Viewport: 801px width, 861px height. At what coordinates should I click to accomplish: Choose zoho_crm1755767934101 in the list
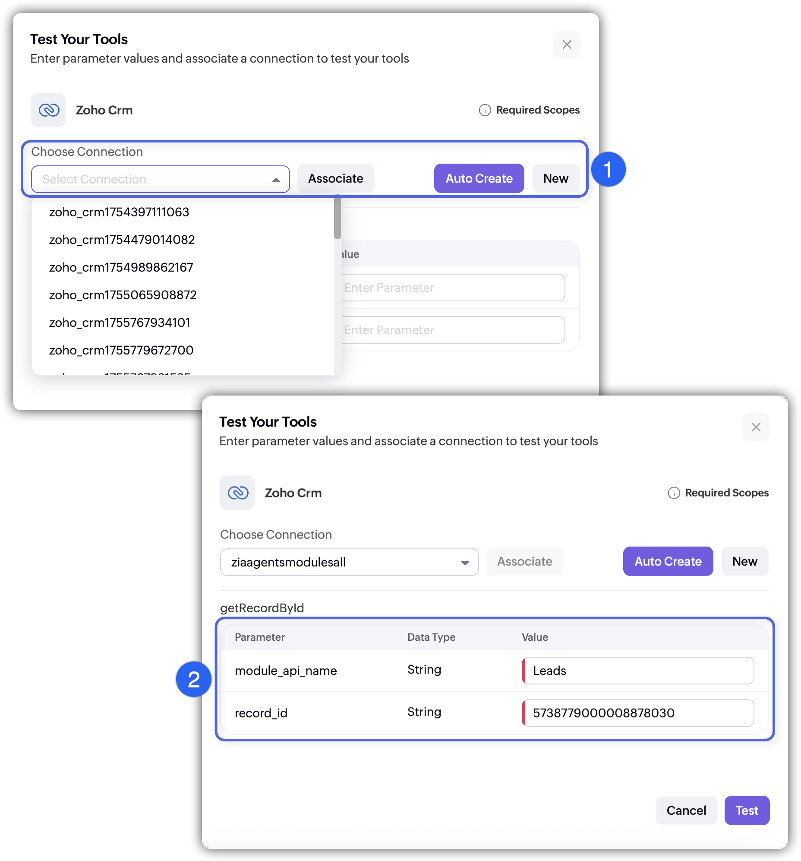120,323
